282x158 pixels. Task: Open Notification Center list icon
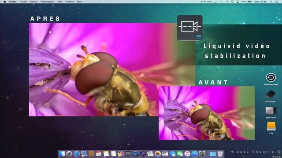(277, 2)
